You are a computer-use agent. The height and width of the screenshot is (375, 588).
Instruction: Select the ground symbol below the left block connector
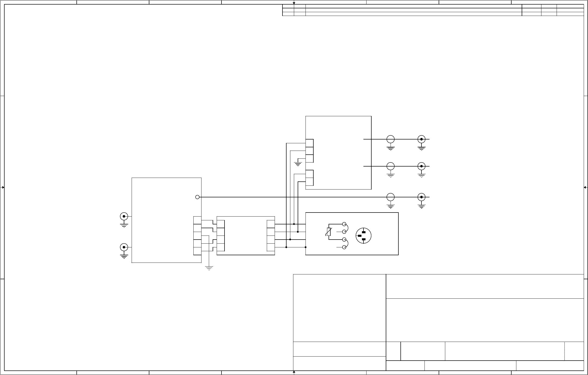209,268
